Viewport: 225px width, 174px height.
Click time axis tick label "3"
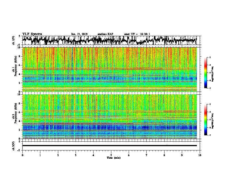click(x=76, y=155)
